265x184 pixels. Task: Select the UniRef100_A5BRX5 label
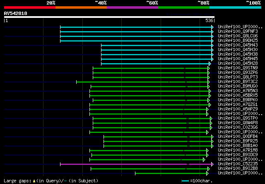pos(238,96)
